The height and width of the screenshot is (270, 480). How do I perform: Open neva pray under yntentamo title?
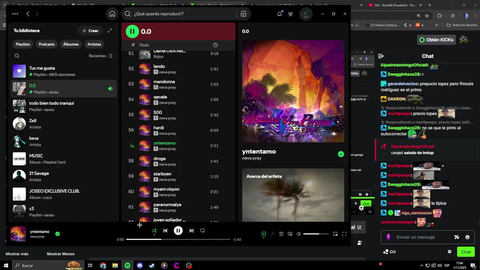(x=252, y=158)
